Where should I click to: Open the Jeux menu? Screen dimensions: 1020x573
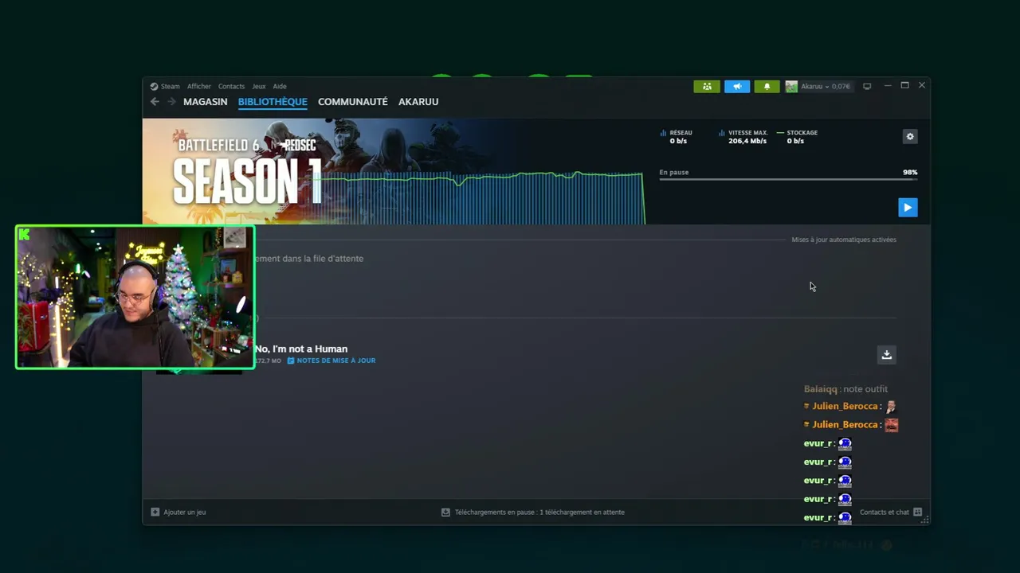tap(259, 86)
